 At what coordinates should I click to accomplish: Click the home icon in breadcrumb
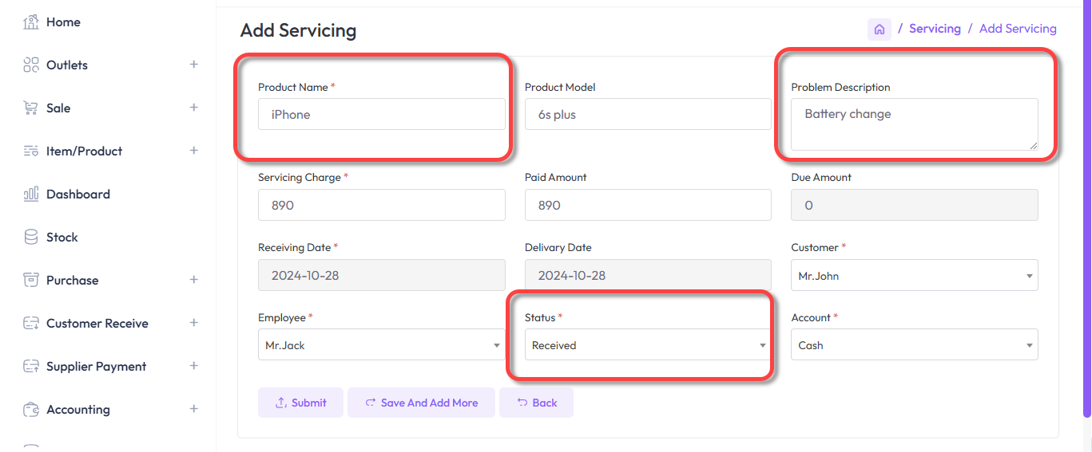879,29
